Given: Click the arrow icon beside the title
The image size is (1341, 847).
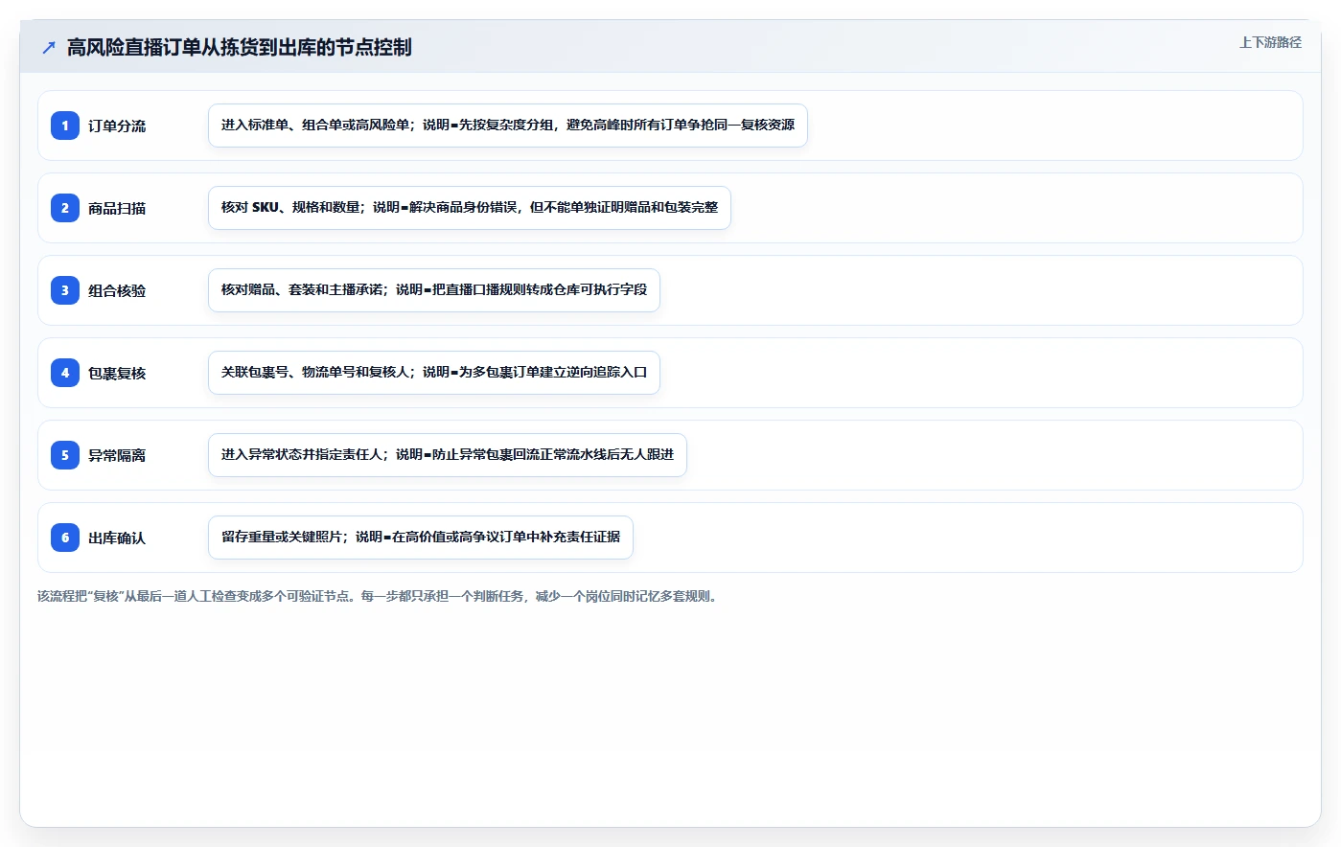Looking at the screenshot, I should [49, 47].
